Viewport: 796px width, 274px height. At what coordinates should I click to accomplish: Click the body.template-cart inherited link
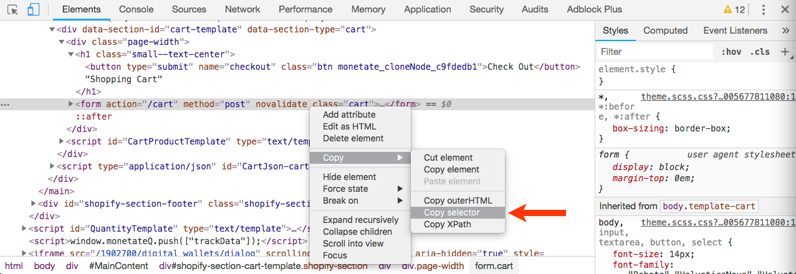pyautogui.click(x=709, y=206)
